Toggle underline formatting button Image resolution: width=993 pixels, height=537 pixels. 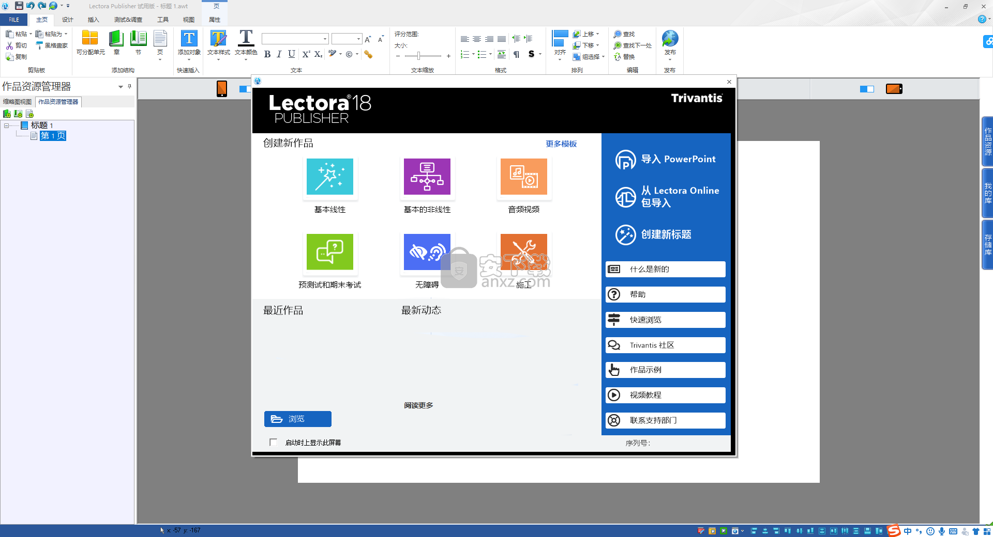point(292,54)
